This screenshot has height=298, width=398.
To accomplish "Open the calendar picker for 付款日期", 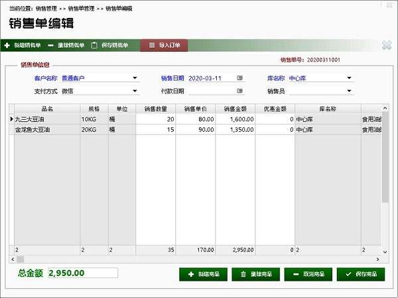I will click(x=240, y=91).
